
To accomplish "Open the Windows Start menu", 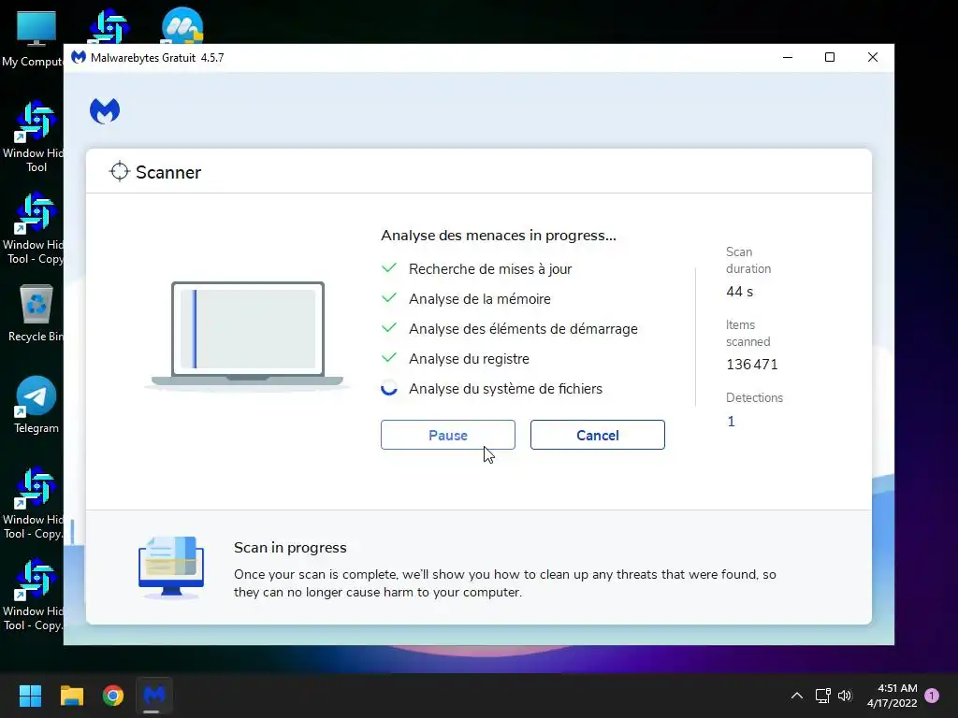I will tap(30, 696).
